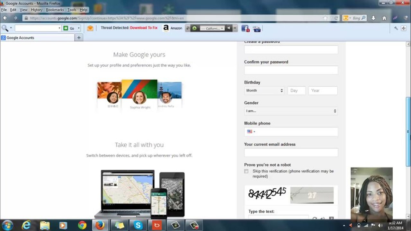411x231 pixels.
Task: Click the current email address field
Action: [291, 152]
